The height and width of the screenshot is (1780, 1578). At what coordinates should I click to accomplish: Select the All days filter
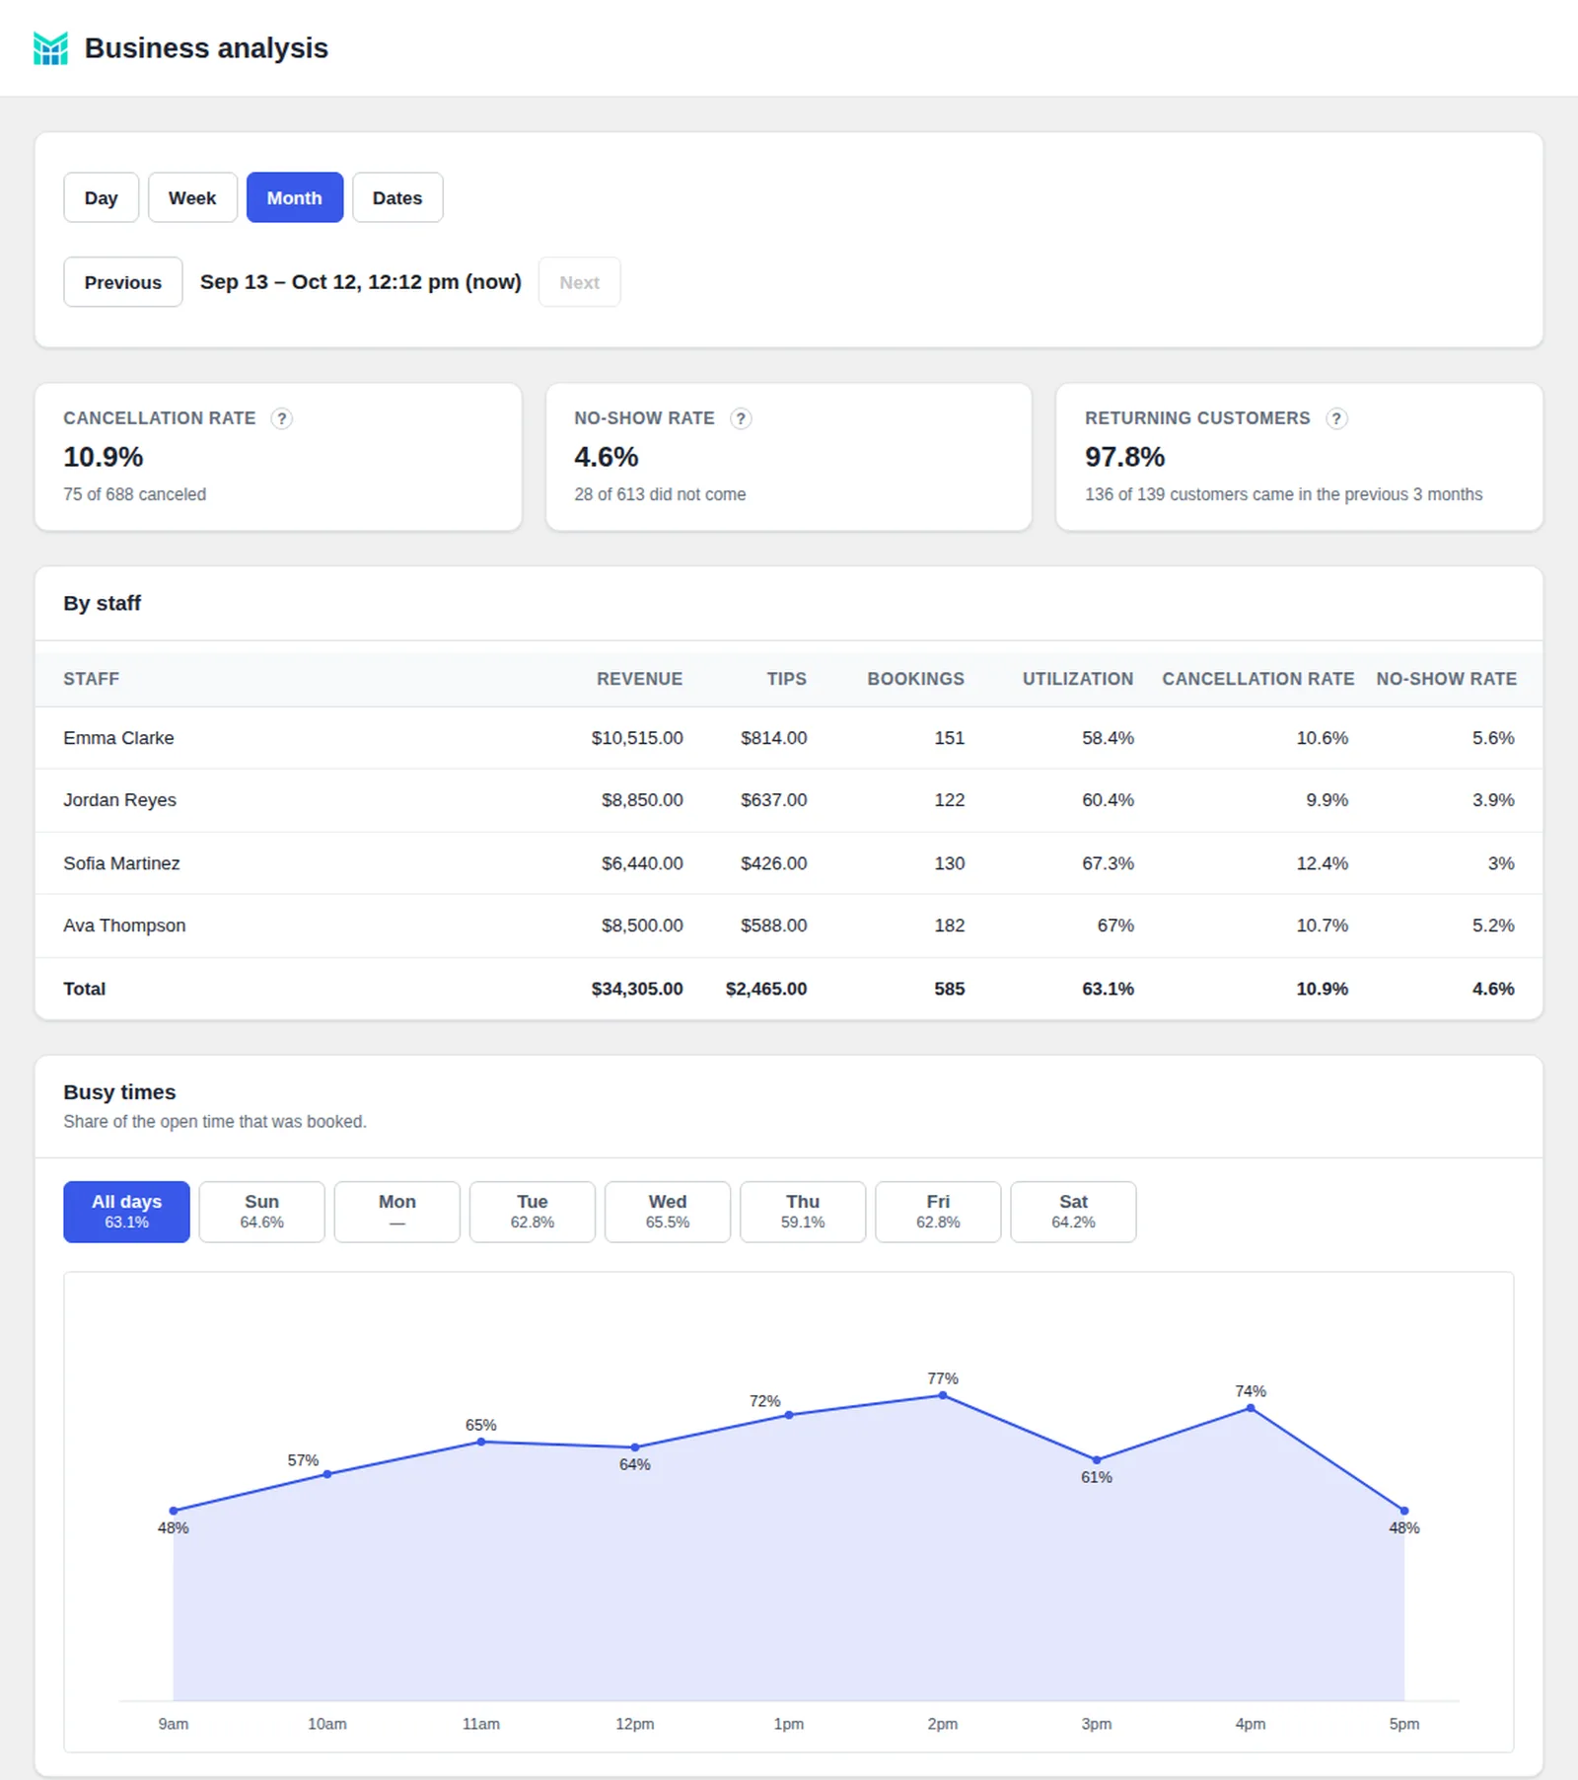[x=126, y=1212]
